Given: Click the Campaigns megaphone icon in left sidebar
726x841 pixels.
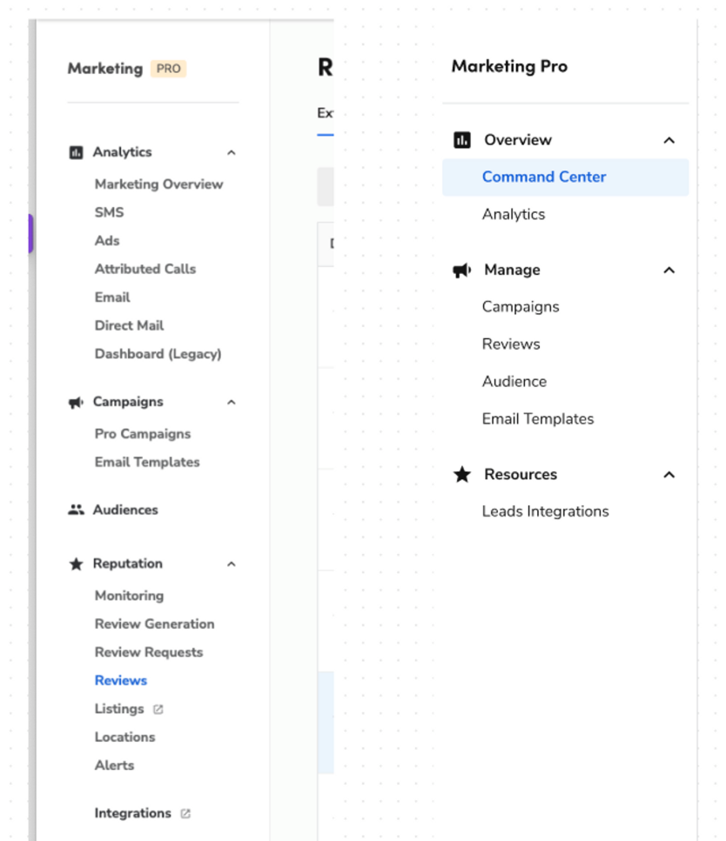Looking at the screenshot, I should [x=76, y=402].
